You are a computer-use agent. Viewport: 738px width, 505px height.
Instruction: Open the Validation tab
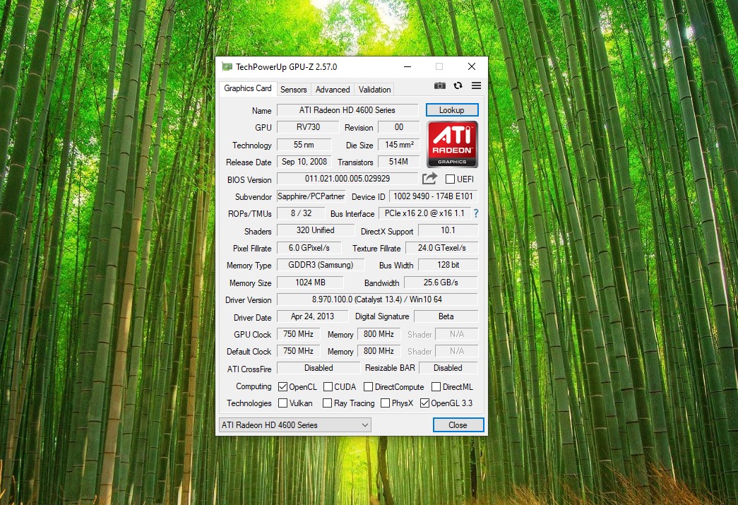(x=374, y=90)
